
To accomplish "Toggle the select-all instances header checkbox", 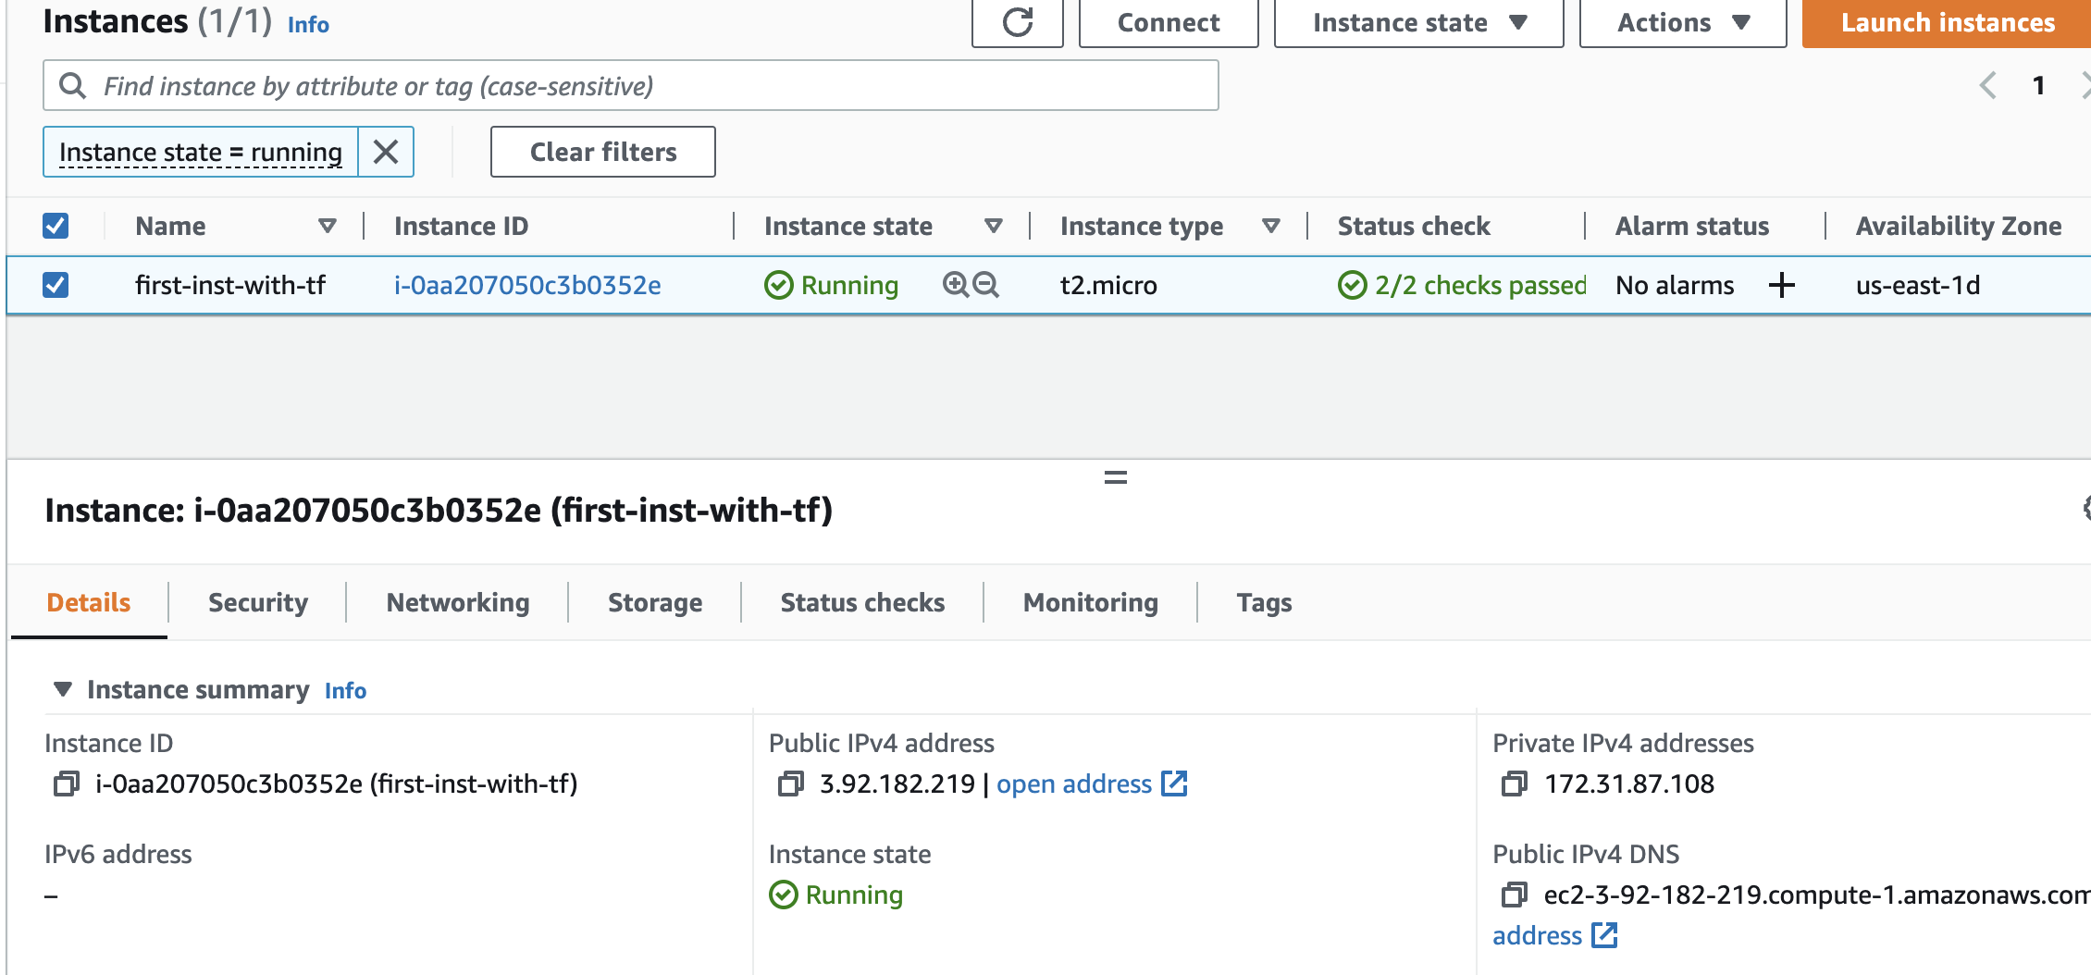I will coord(56,226).
